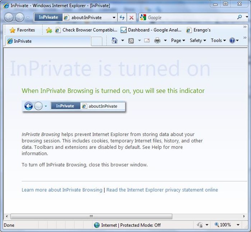
Task: Click Add to Favorites Bar icon
Action: (x=49, y=30)
